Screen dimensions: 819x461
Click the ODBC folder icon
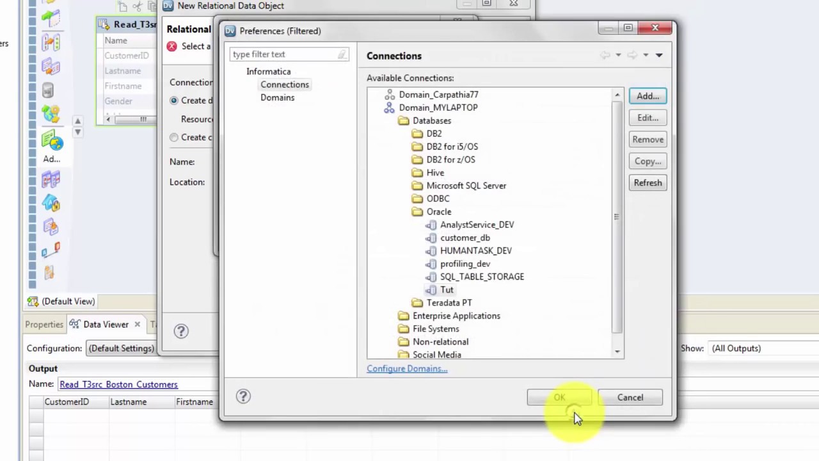[x=417, y=199]
